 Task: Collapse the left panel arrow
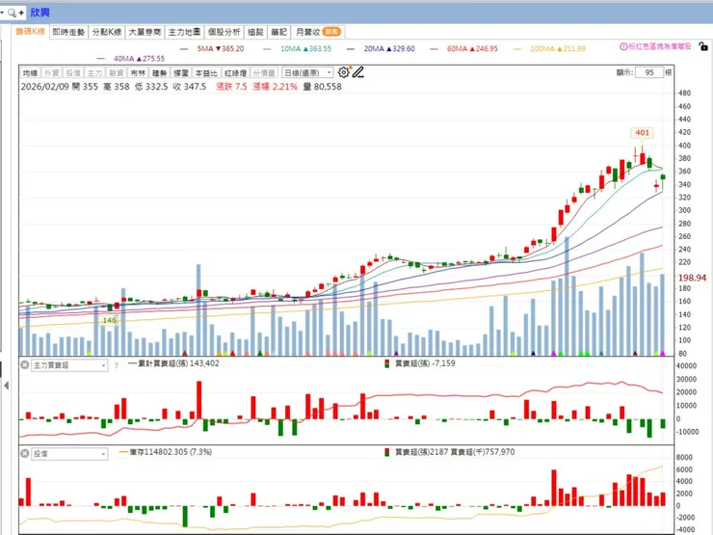click(x=6, y=386)
